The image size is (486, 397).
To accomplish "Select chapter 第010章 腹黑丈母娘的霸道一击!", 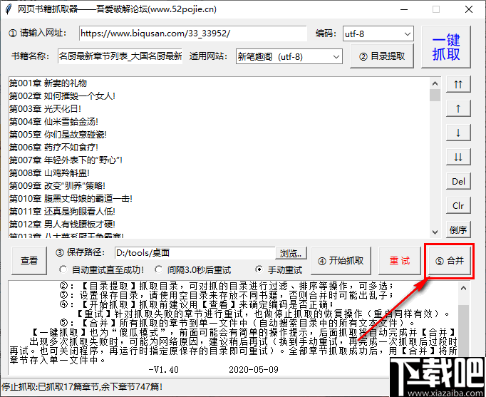I will click(71, 199).
